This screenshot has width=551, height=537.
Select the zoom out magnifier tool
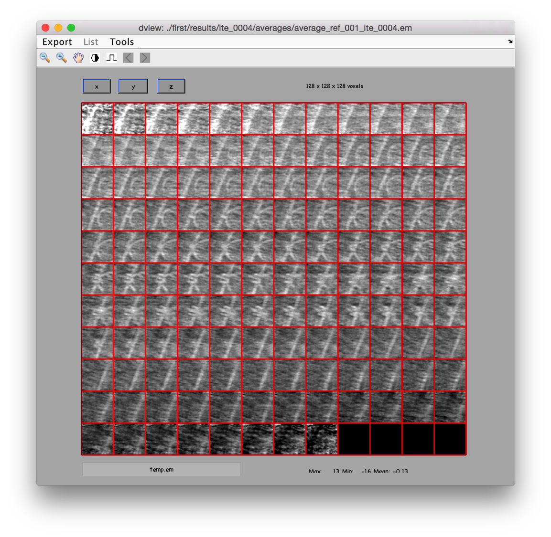coord(45,58)
